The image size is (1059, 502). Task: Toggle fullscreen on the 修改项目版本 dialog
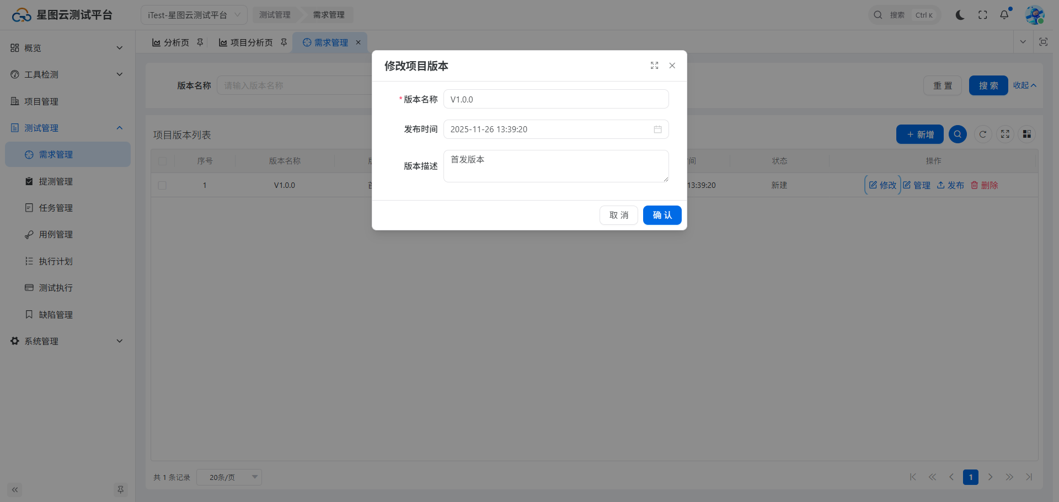click(x=654, y=66)
